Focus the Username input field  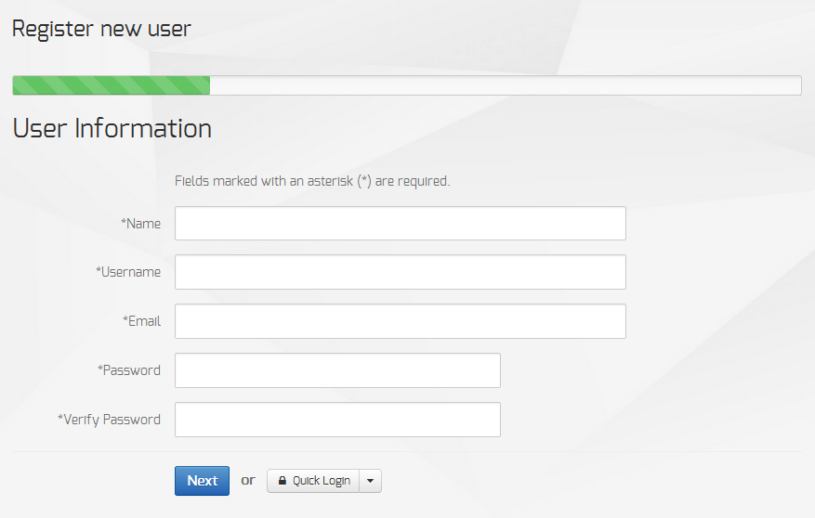click(401, 272)
